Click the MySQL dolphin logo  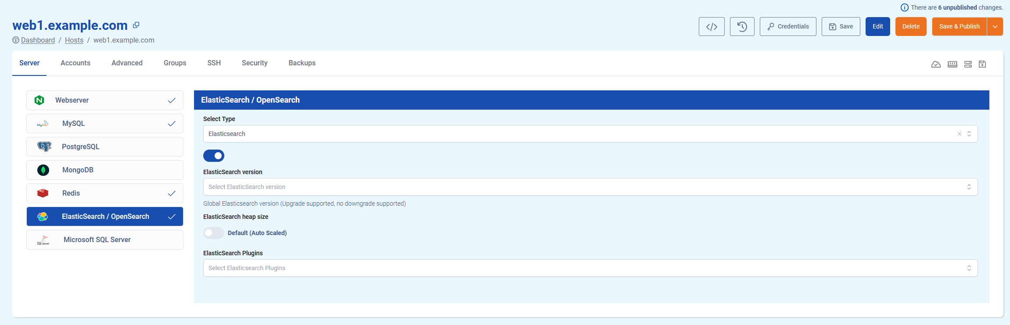click(43, 124)
